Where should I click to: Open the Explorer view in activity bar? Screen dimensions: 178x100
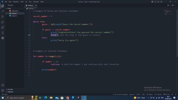[3, 6]
